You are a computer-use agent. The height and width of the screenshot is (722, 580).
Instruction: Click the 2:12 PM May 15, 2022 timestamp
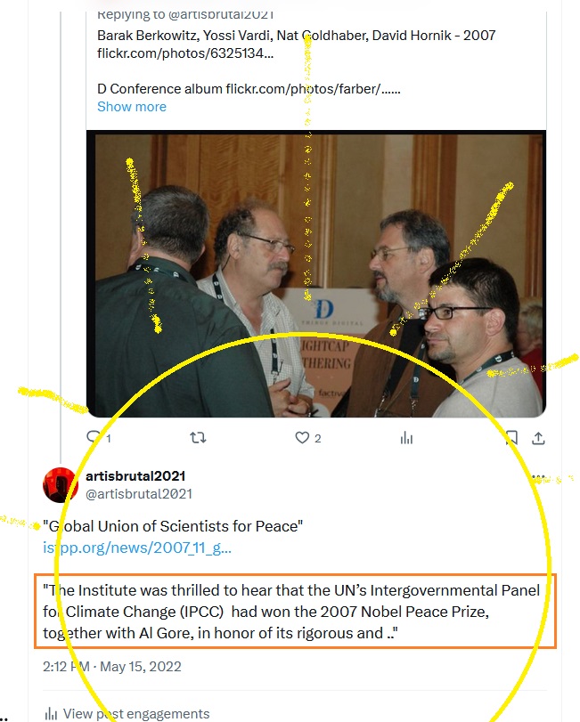click(x=112, y=667)
